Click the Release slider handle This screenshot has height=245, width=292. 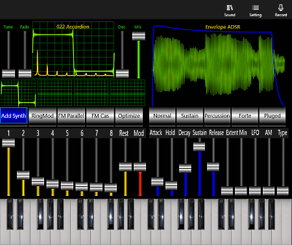coord(213,167)
